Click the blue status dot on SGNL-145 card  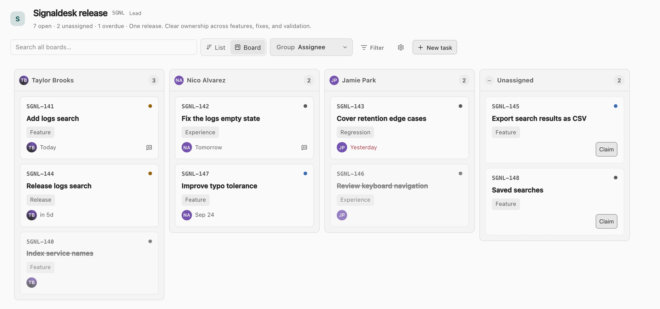[616, 106]
